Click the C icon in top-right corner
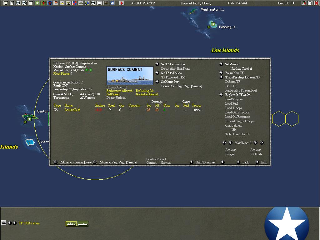Screen dimensions: 320x240 (x=310, y=3)
